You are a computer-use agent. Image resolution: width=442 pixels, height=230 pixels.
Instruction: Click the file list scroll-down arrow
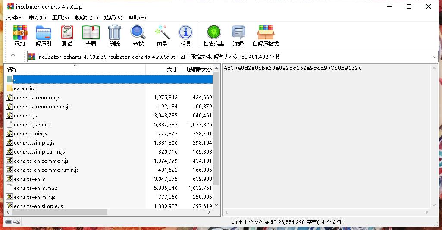[x=216, y=205]
